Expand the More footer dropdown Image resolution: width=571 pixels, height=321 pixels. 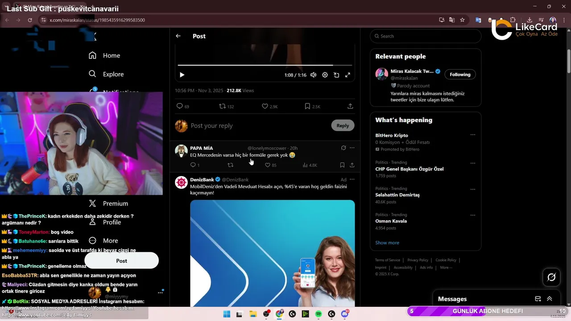(x=446, y=267)
